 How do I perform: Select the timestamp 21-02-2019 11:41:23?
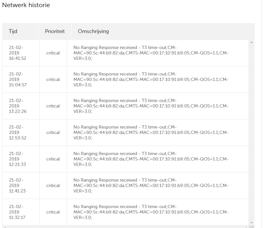coord(17,185)
